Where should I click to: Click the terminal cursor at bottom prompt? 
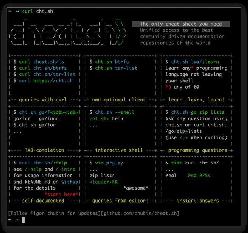pyautogui.click(x=23, y=220)
